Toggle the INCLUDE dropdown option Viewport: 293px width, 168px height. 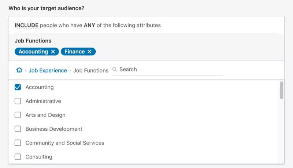pos(26,25)
